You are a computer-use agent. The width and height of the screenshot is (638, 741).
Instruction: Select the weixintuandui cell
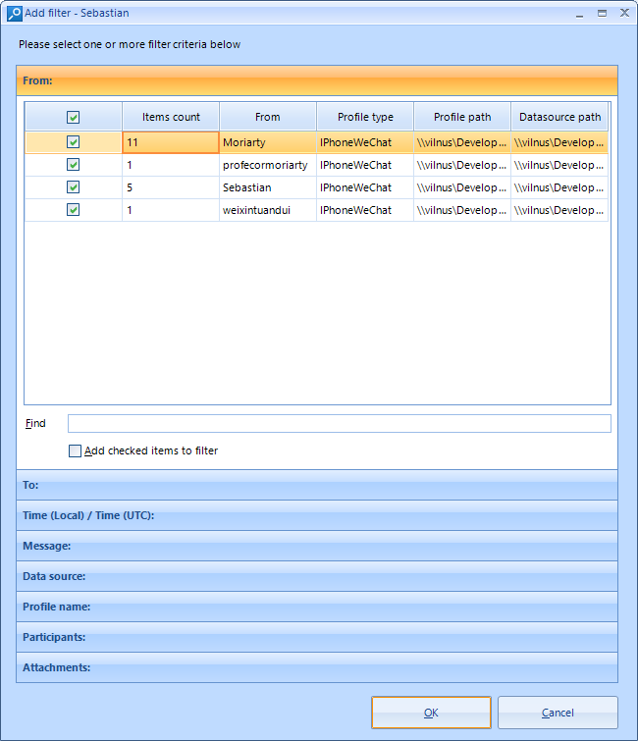coord(268,210)
